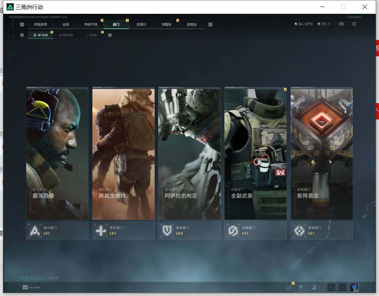Image resolution: width=379 pixels, height=296 pixels.
Task: Click the key-hint icon left of 开始游戏
Action: 22,24
